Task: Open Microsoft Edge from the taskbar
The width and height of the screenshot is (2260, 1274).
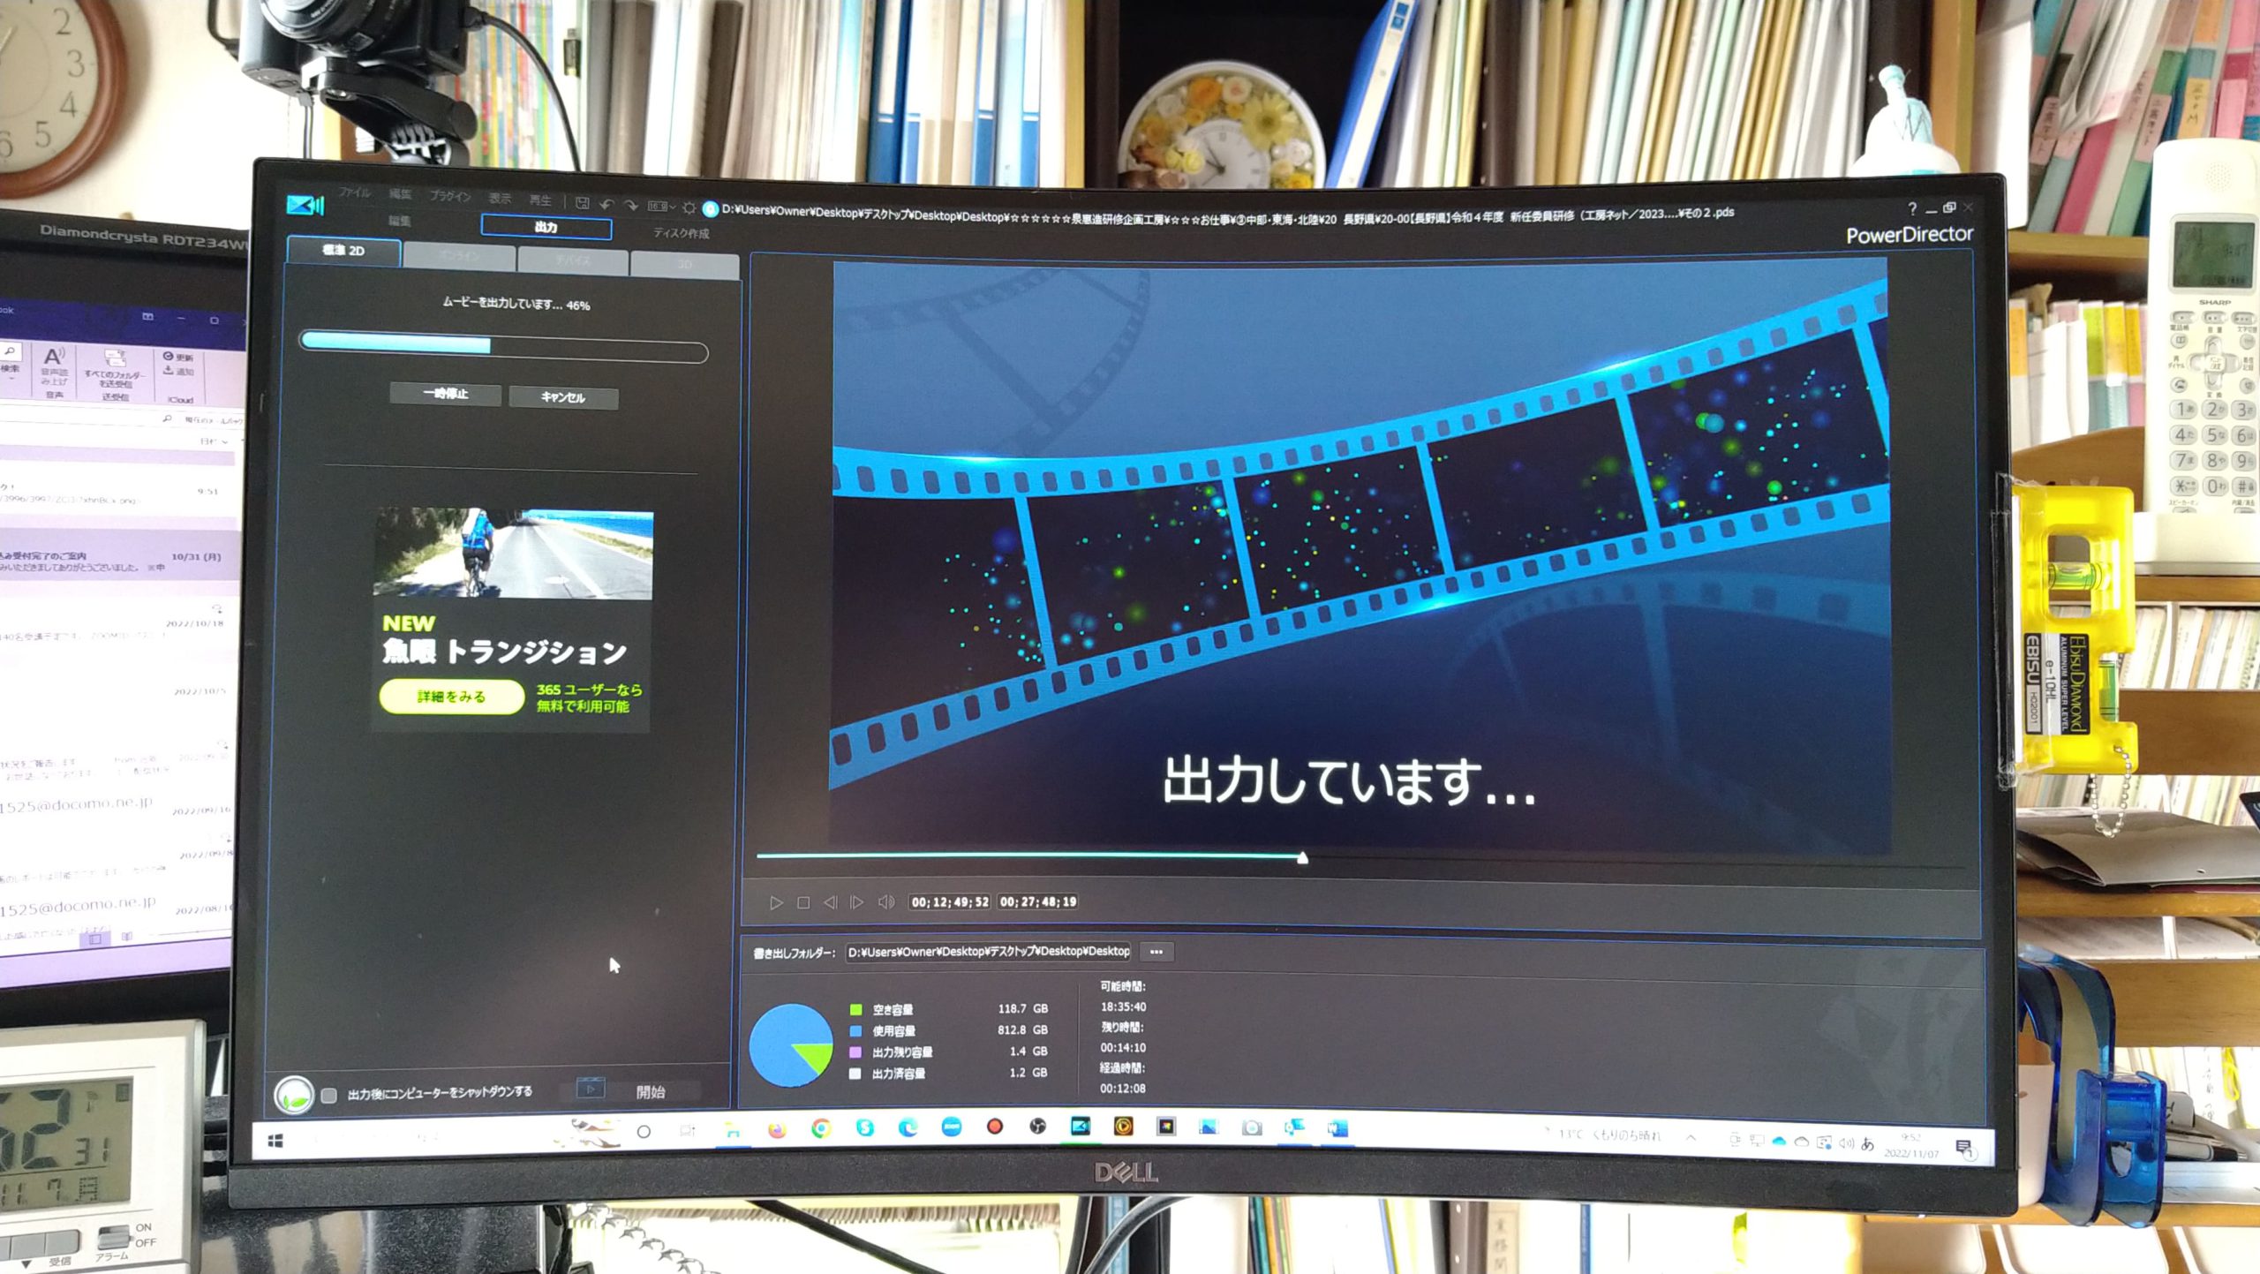Action: point(908,1127)
